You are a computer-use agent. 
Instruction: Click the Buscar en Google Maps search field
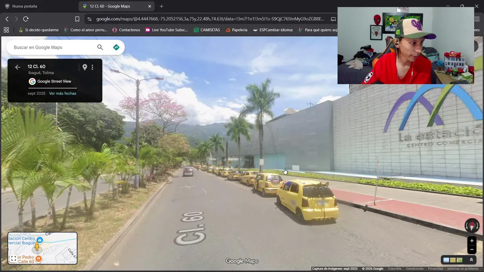tap(53, 47)
